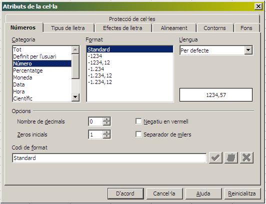The height and width of the screenshot is (204, 266).
Task: Increase Nombre de decimals with up spinner
Action: coord(106,119)
